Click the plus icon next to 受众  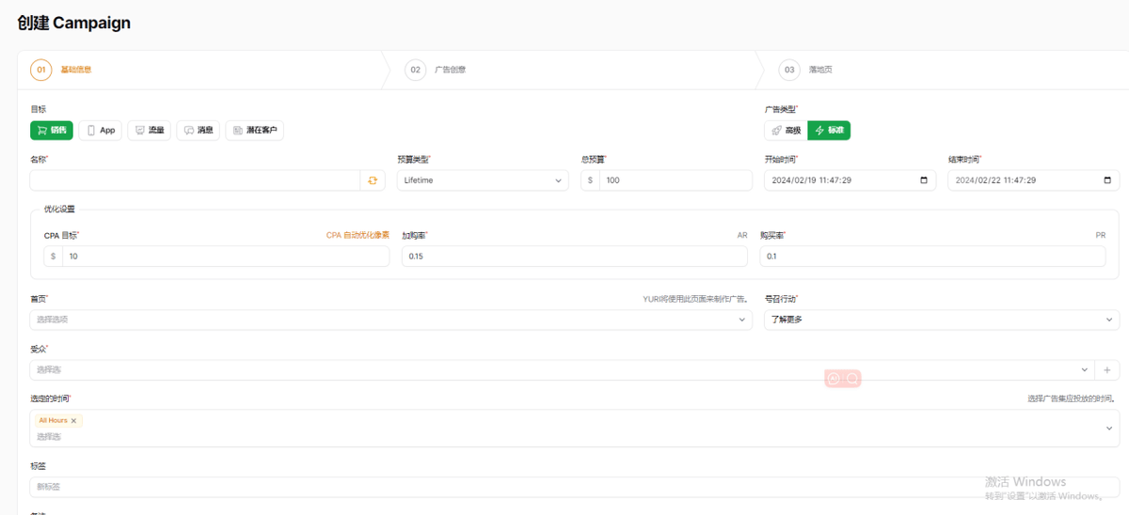tap(1107, 370)
